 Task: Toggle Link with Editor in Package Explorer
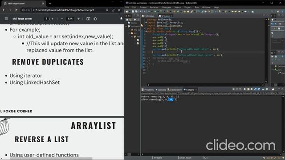(x=130, y=20)
